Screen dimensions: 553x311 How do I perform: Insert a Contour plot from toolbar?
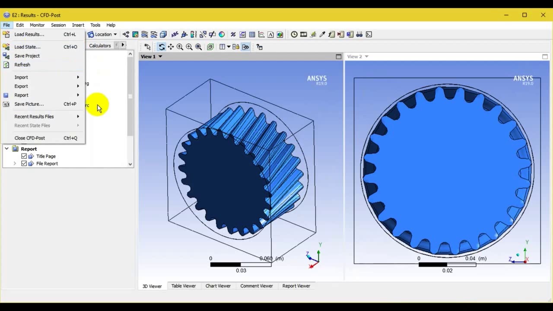tap(135, 35)
